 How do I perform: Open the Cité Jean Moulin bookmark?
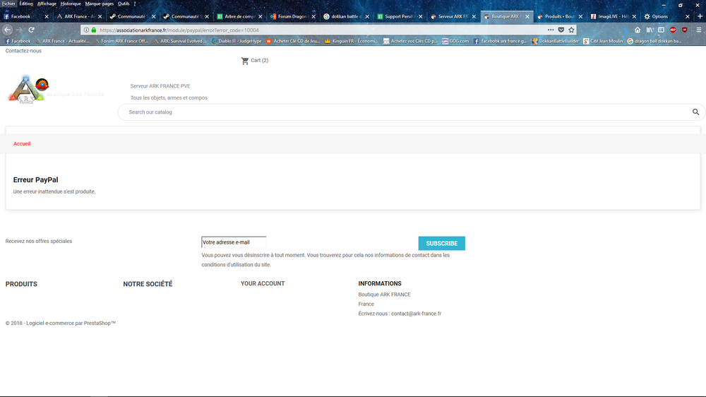[603, 41]
